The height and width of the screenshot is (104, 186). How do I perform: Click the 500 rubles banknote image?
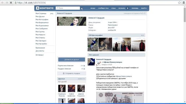(120, 97)
